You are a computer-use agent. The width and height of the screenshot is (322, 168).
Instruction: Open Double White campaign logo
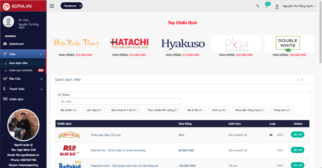point(289,44)
